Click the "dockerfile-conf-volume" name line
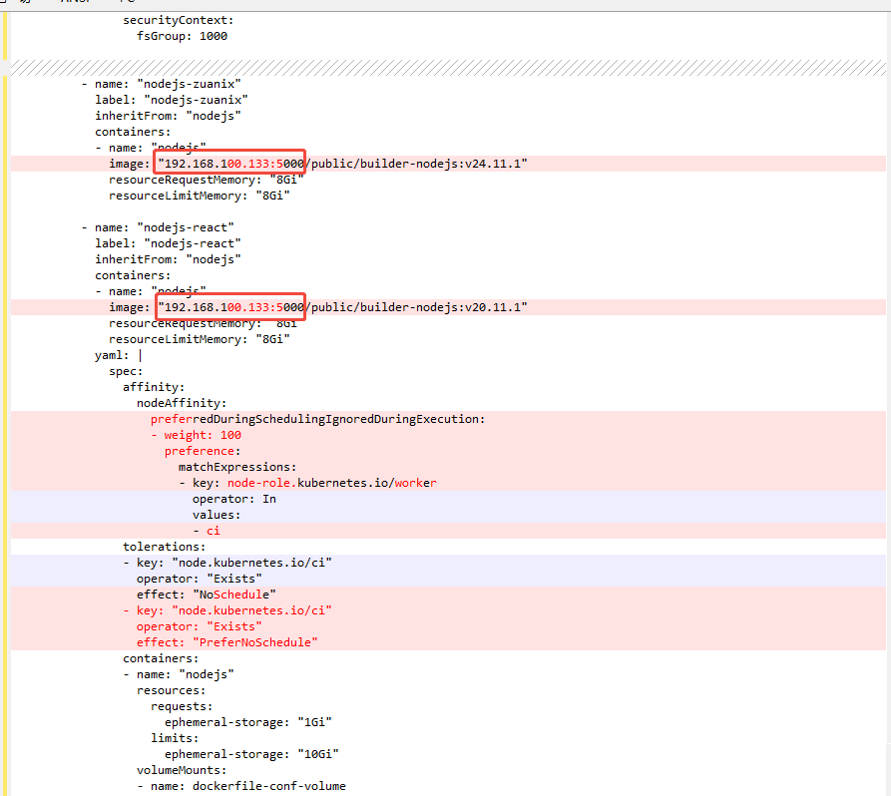This screenshot has height=796, width=891. pyautogui.click(x=240, y=786)
